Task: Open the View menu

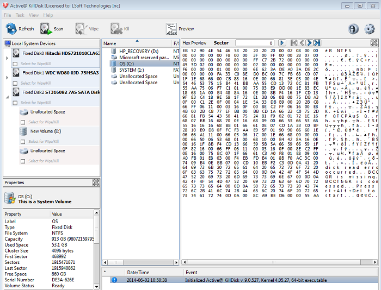Action: pos(34,15)
